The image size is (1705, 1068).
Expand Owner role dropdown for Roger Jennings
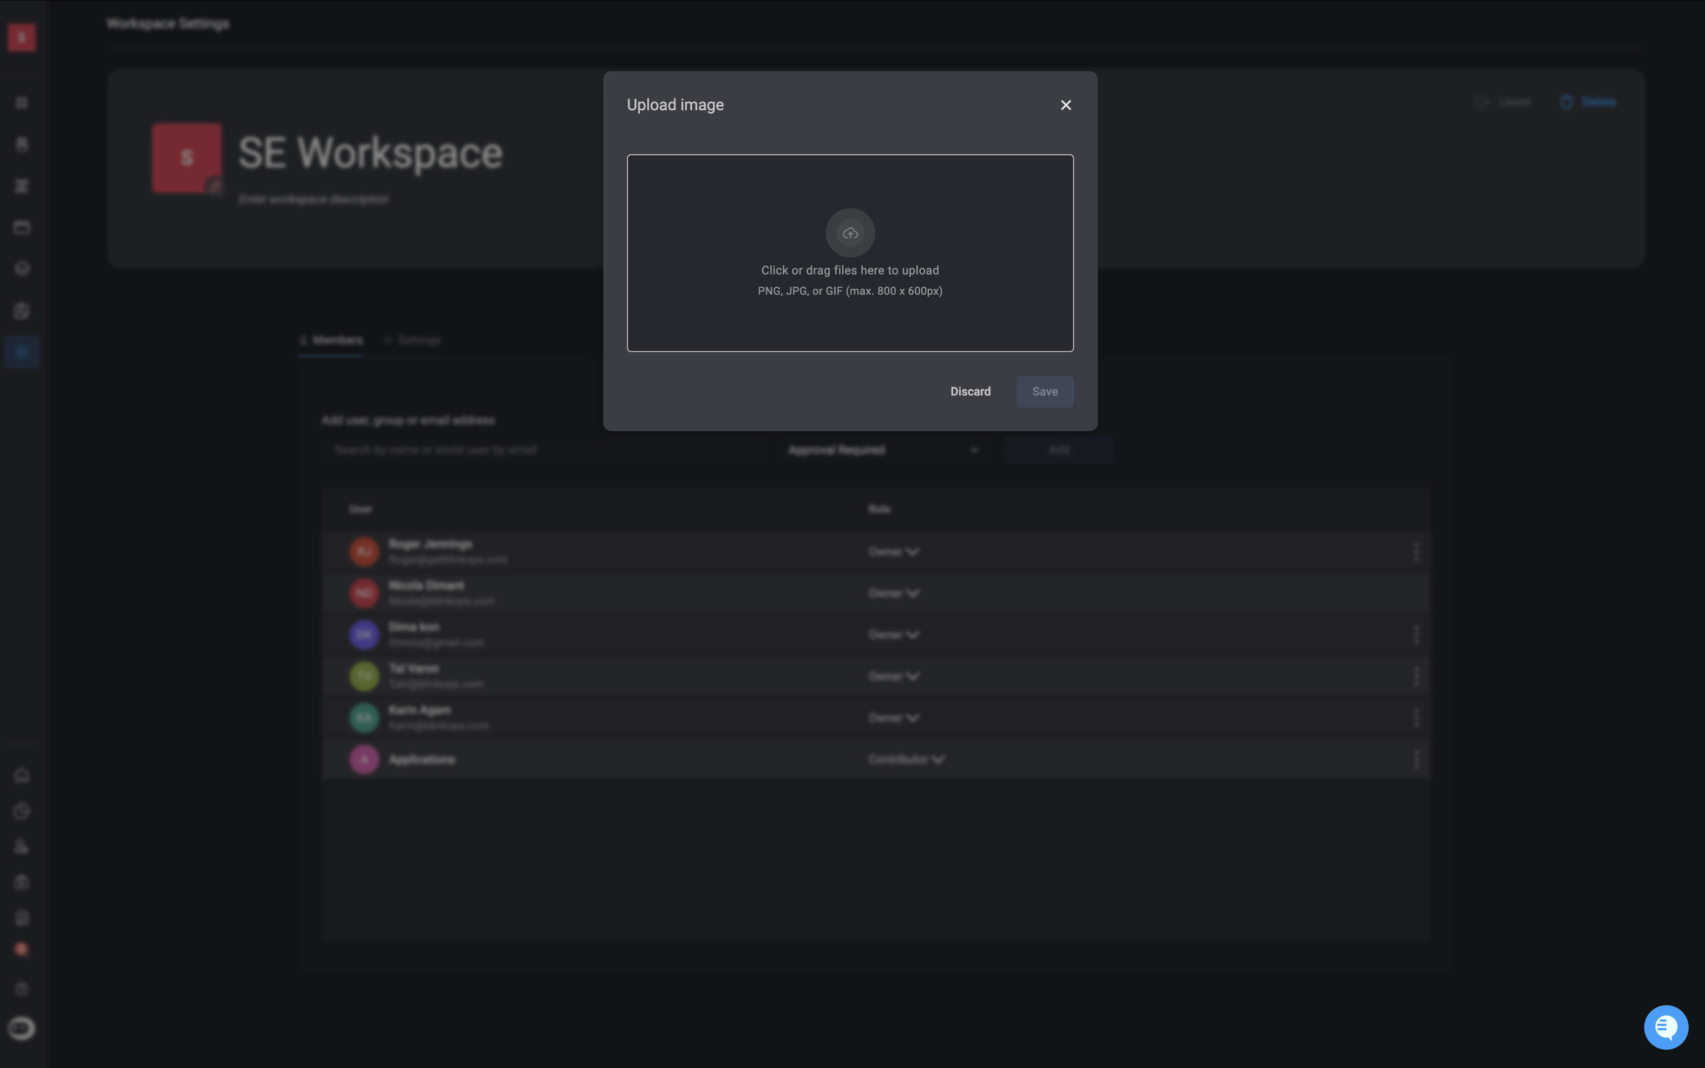click(894, 552)
